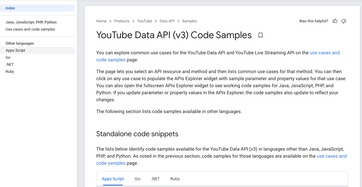The width and height of the screenshot is (362, 187).
Task: Go to YouTube in the breadcrumb
Action: (x=145, y=21)
